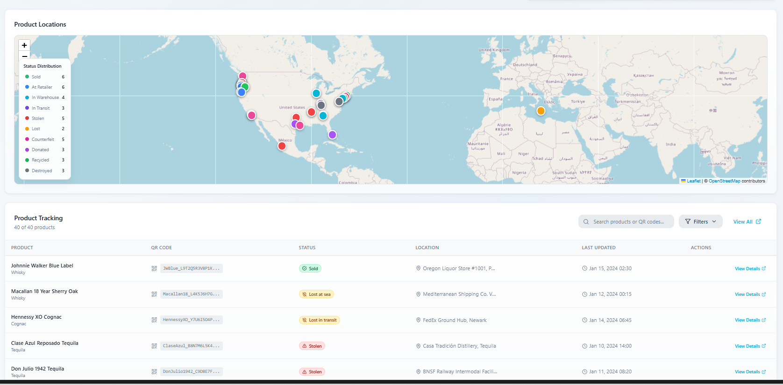Zoom in on the product map
This screenshot has width=783, height=385.
(24, 45)
